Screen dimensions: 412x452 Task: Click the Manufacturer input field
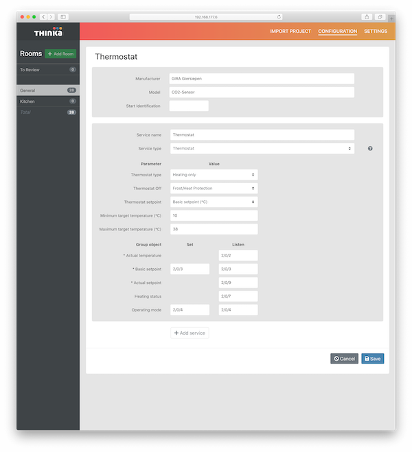click(x=262, y=79)
